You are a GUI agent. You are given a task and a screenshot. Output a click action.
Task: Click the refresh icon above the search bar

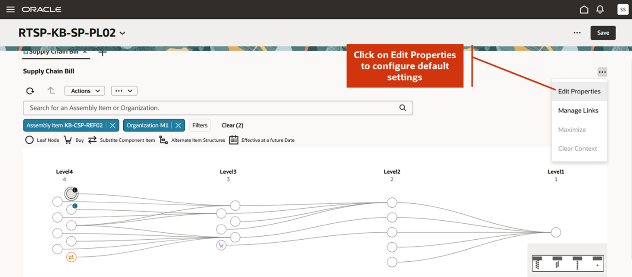30,90
